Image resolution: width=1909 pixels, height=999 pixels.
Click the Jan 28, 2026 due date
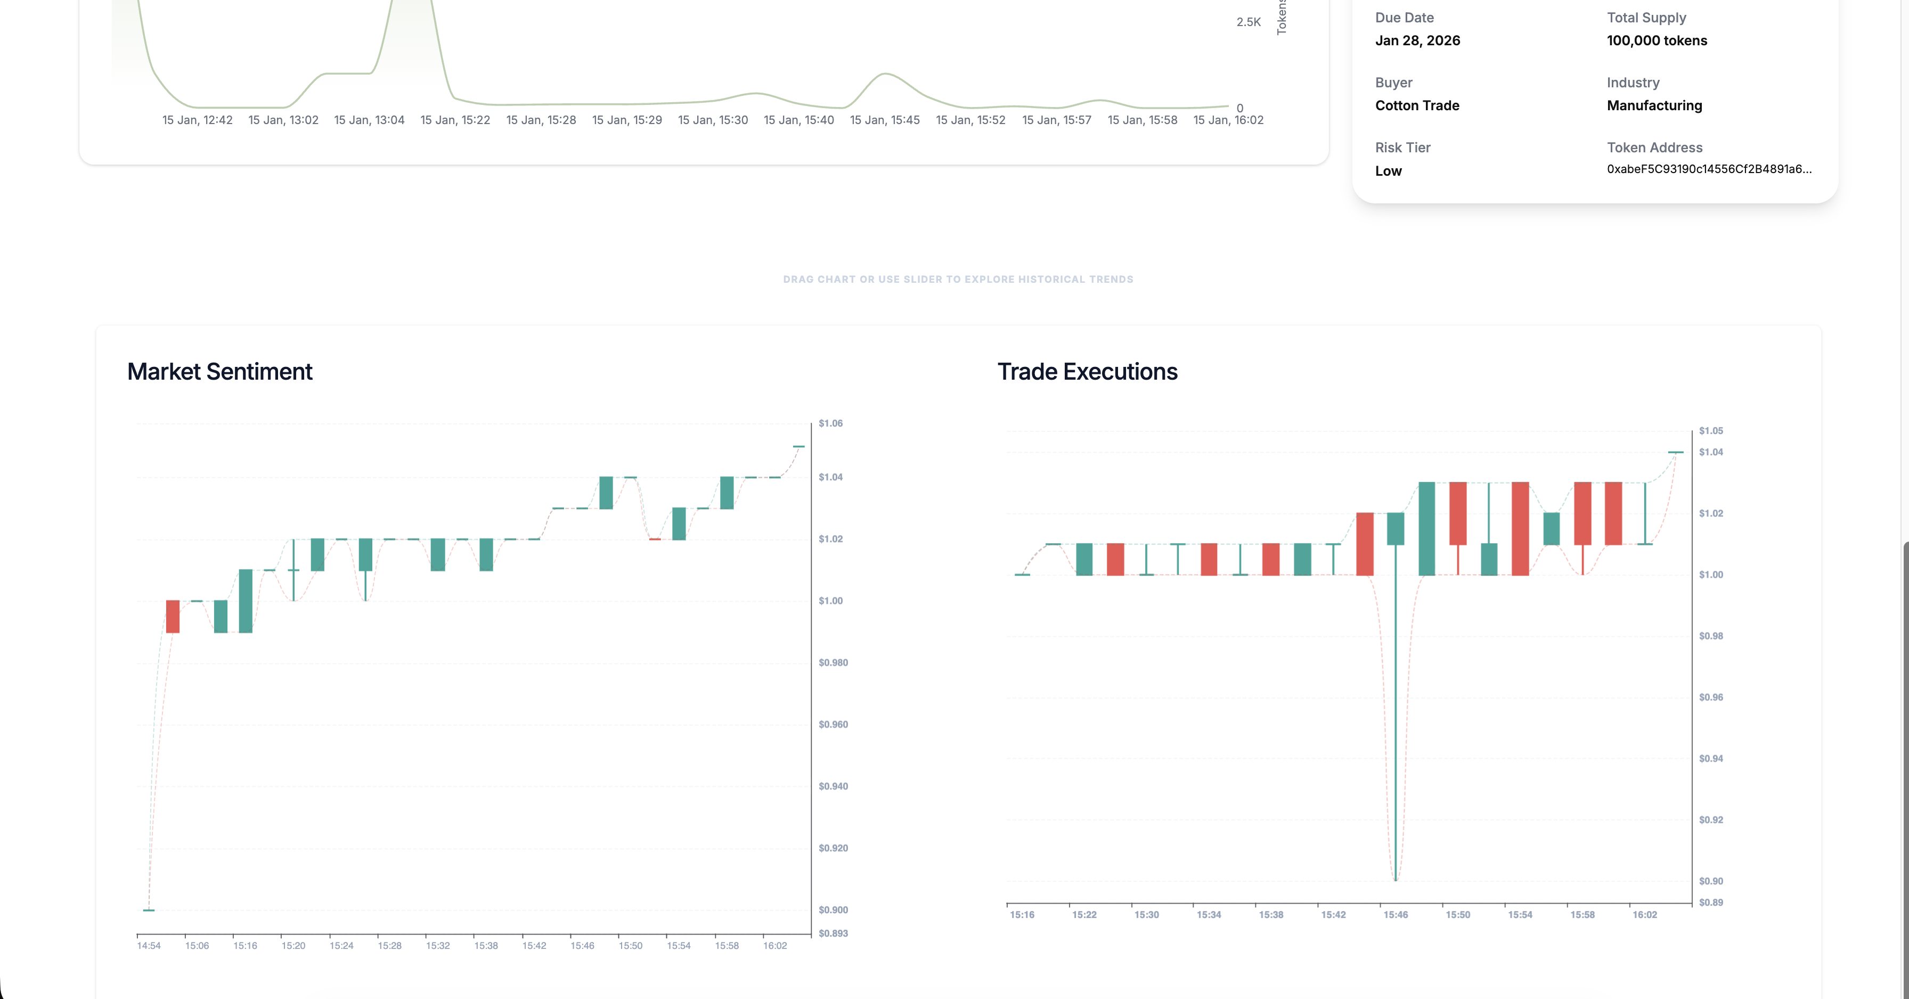tap(1417, 41)
